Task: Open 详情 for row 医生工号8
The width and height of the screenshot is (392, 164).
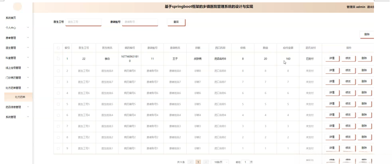Action: (332, 70)
